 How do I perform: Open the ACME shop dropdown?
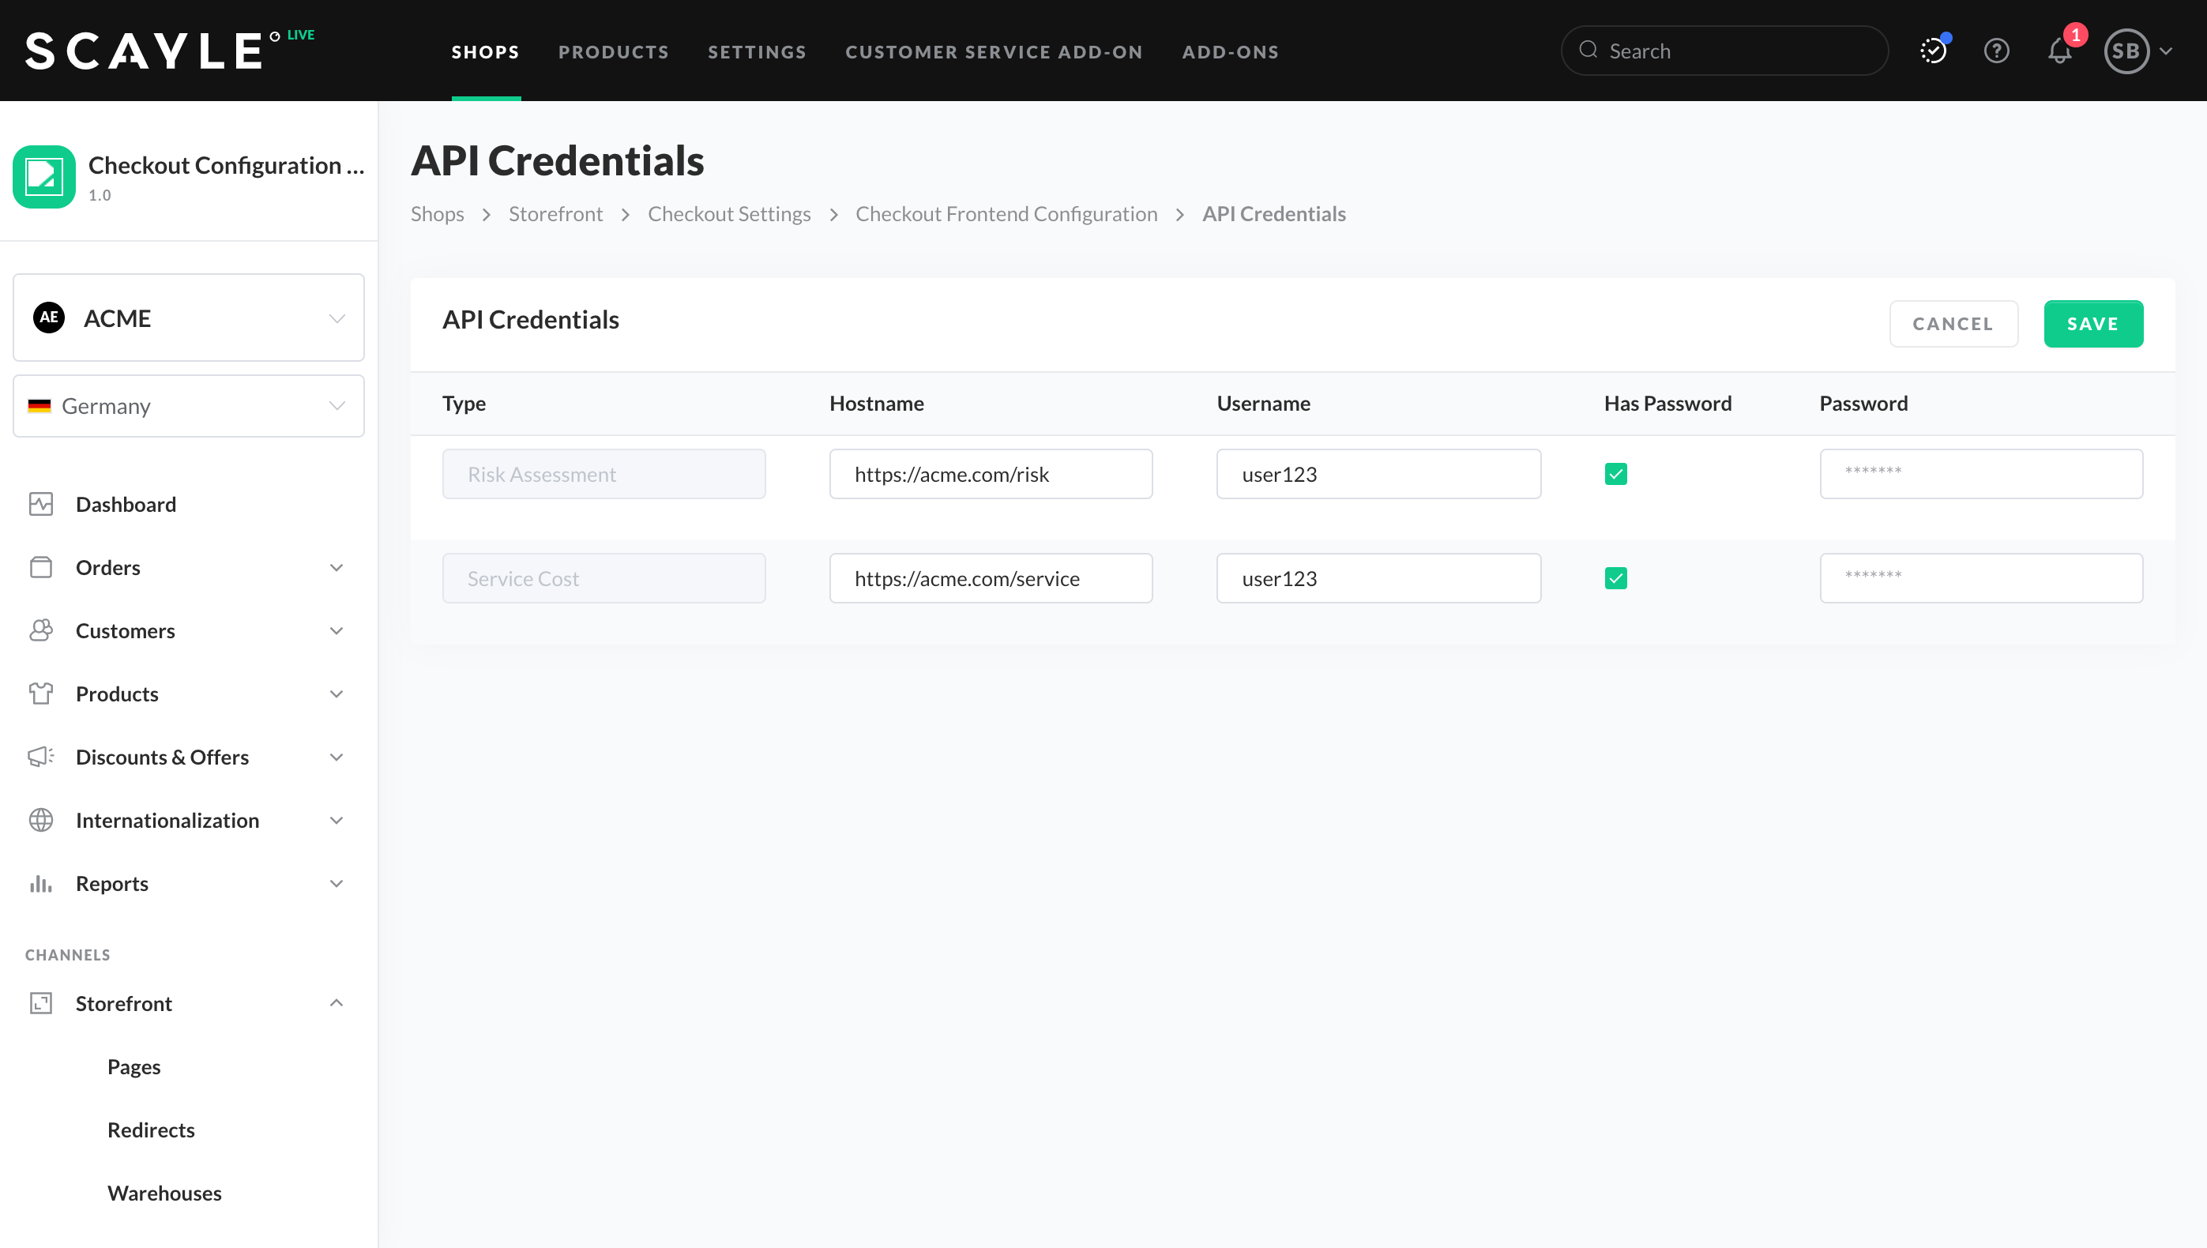(189, 318)
